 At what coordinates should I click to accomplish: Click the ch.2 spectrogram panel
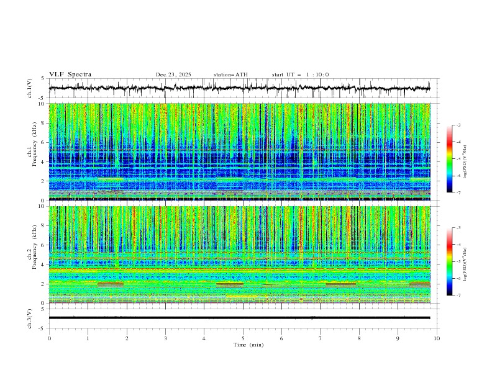[240, 255]
